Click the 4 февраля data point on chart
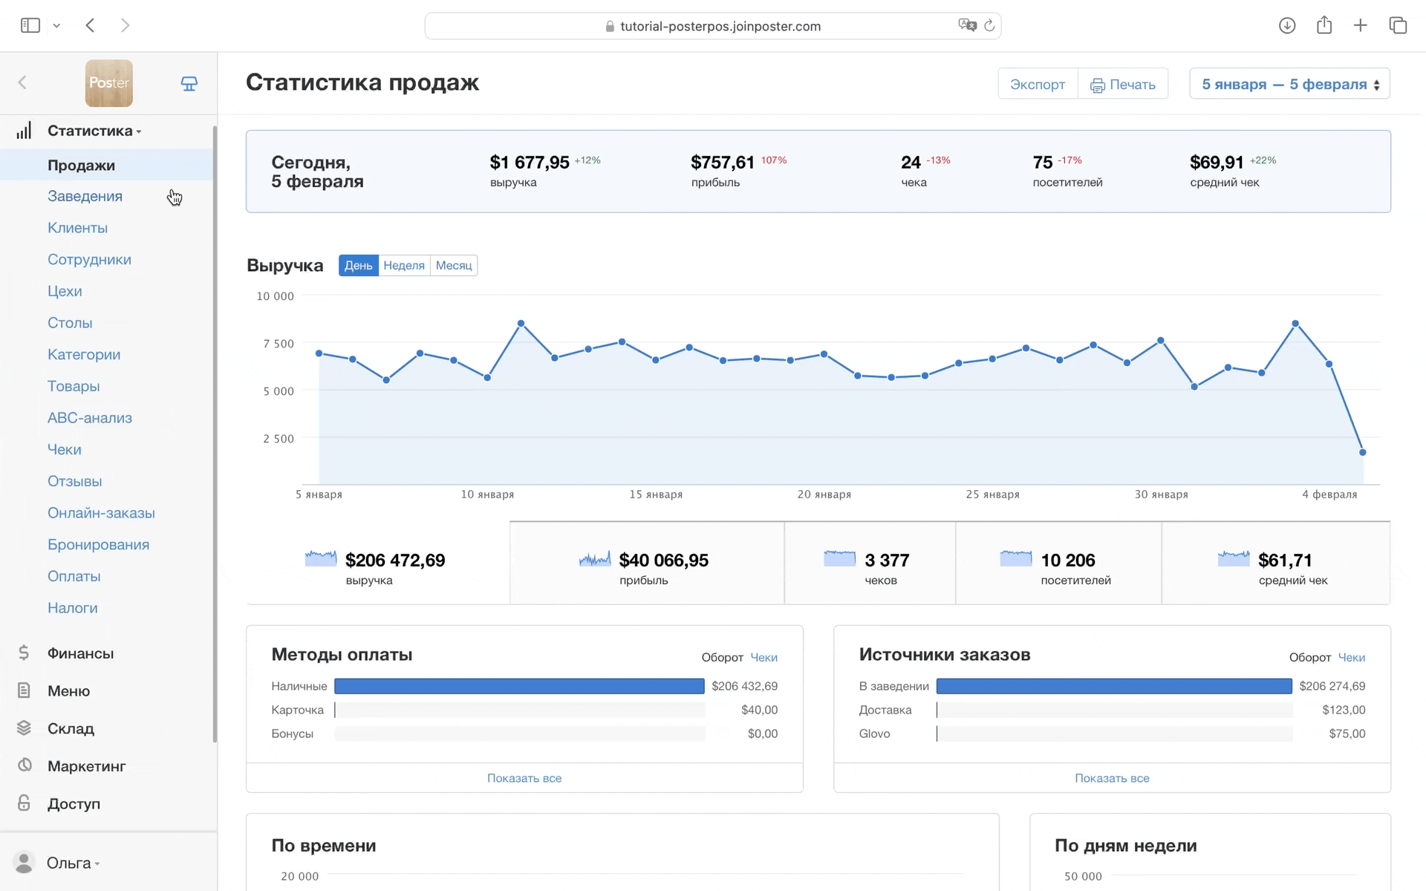Viewport: 1426px width, 891px height. click(x=1329, y=364)
